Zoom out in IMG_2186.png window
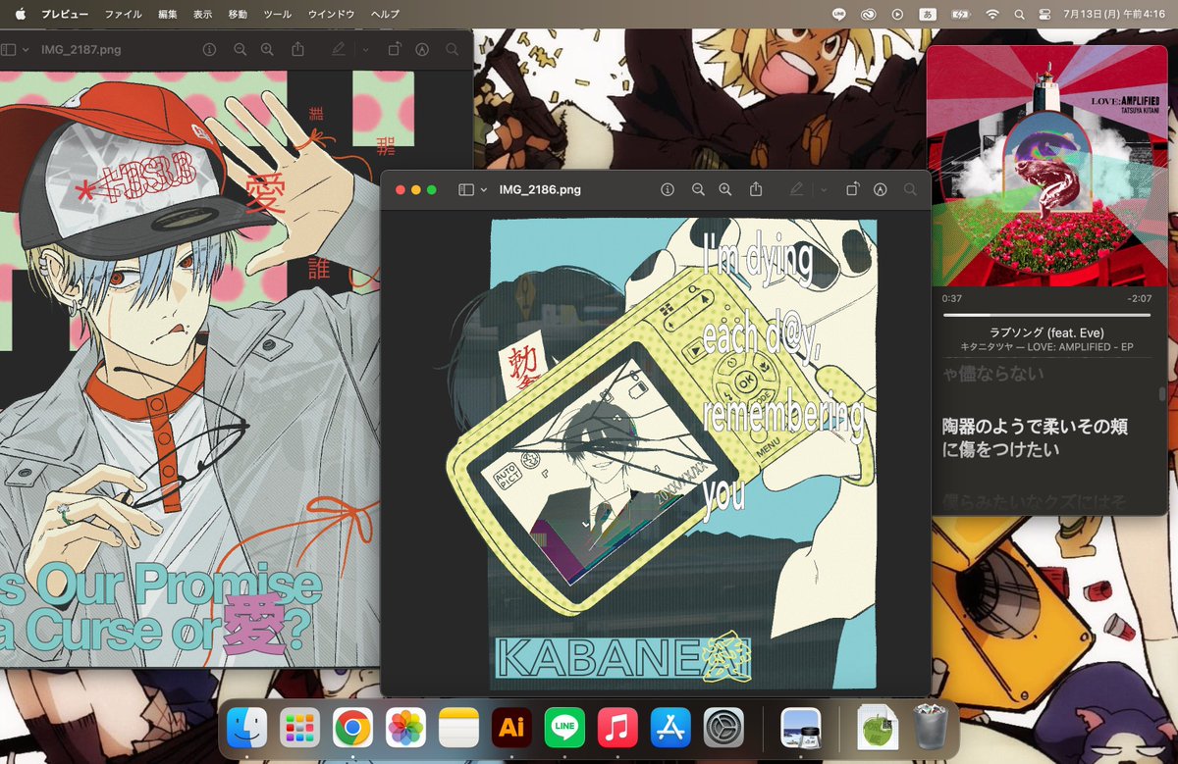Screen dimensions: 1178x764 click(698, 189)
